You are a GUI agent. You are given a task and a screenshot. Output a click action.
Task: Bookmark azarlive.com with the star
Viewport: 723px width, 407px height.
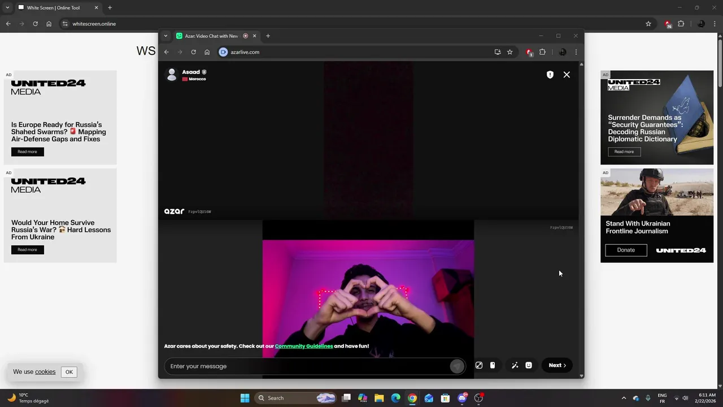coord(509,52)
